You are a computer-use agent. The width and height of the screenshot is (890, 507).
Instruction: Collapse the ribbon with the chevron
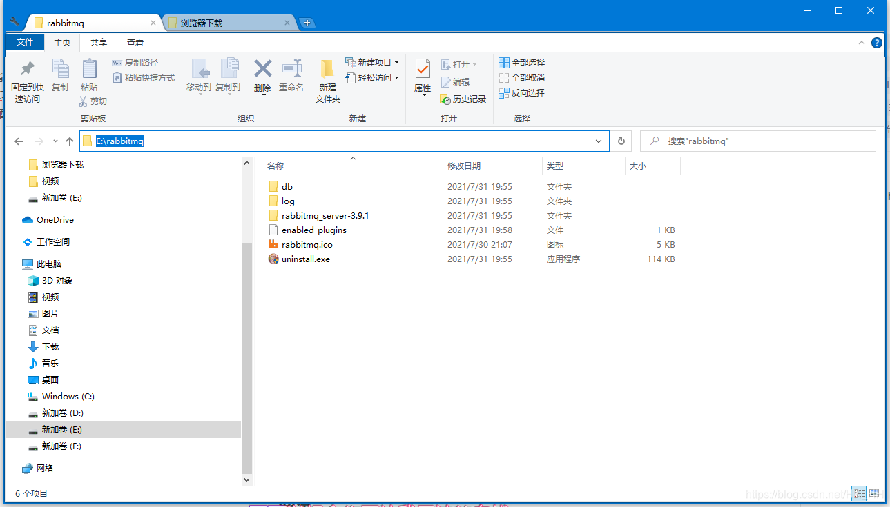point(861,43)
